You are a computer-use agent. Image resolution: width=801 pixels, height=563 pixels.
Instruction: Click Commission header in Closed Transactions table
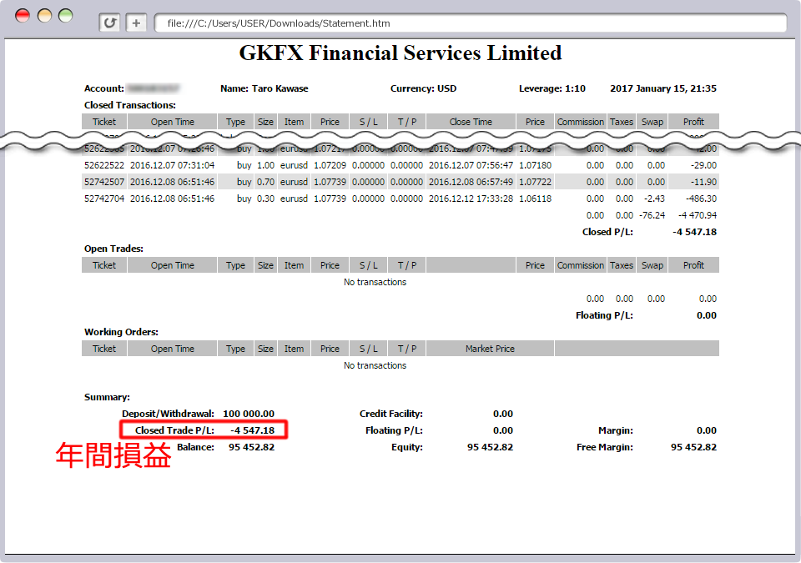coord(581,122)
